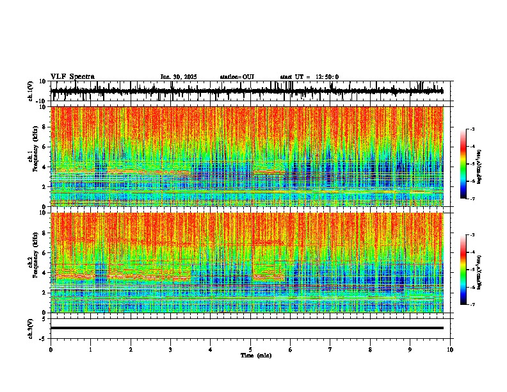Select the "start UT = 12:50: 0" label
The width and height of the screenshot is (507, 392).
tap(309, 77)
